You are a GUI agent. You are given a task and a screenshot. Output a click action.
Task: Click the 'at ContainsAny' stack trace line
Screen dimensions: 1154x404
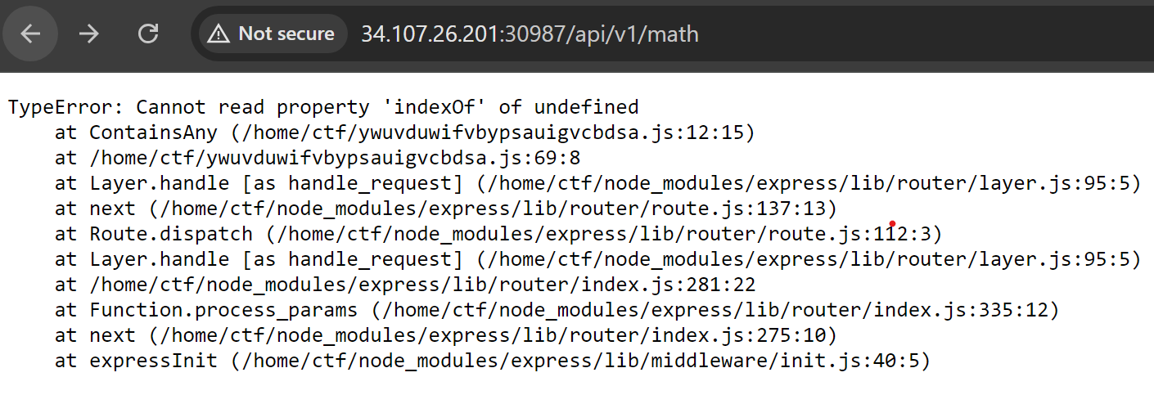click(x=404, y=132)
